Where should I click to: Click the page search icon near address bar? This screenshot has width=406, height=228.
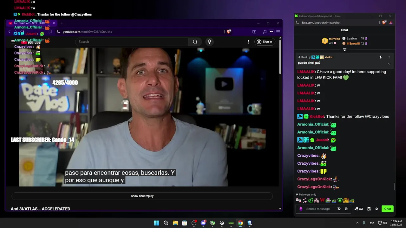pyautogui.click(x=254, y=32)
